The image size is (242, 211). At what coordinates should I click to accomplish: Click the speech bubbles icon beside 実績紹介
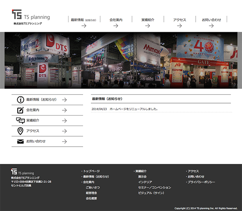point(21,120)
